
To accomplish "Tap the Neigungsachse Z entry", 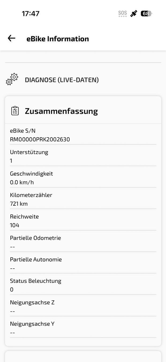I will tap(83, 306).
